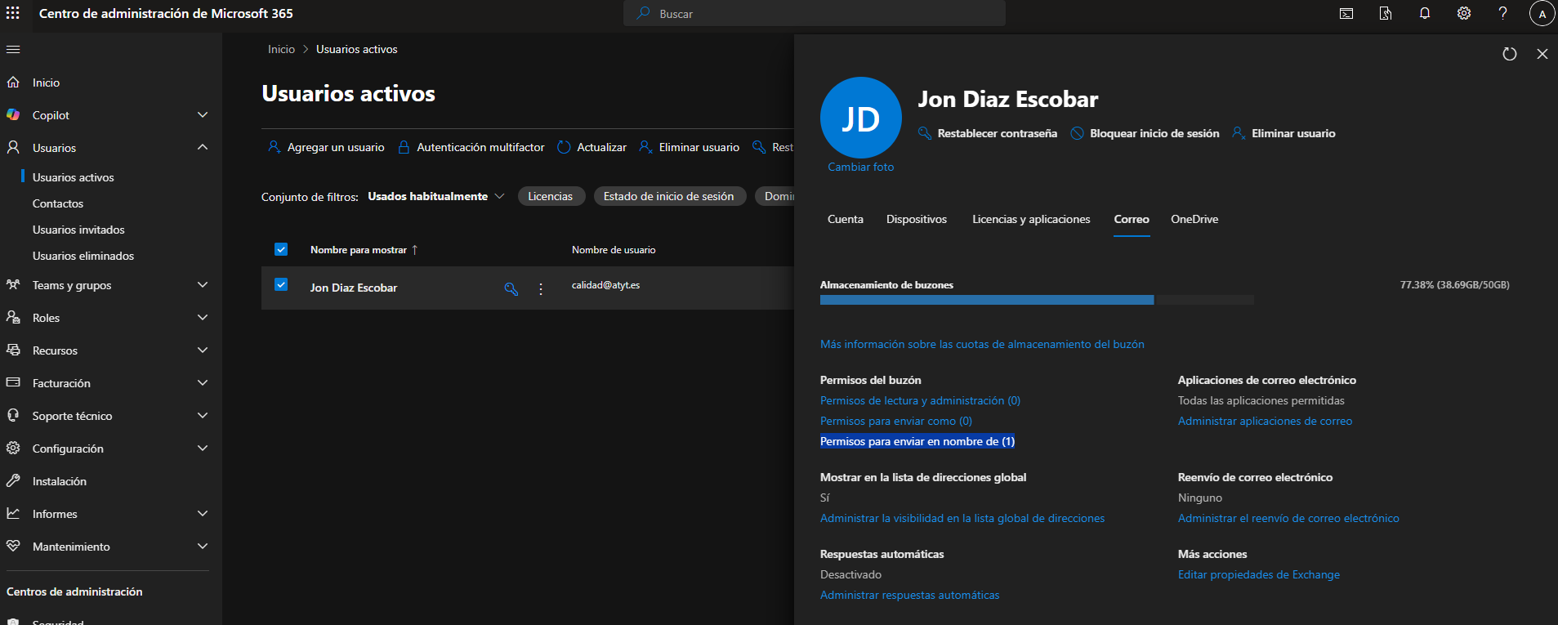Click Restablecer contraseña in user panel
This screenshot has width=1558, height=625.
click(x=988, y=133)
